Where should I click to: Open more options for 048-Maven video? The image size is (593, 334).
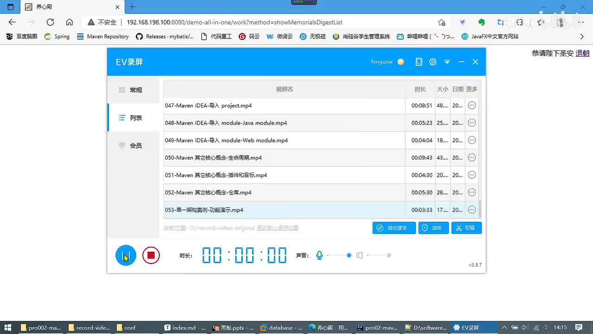472,123
